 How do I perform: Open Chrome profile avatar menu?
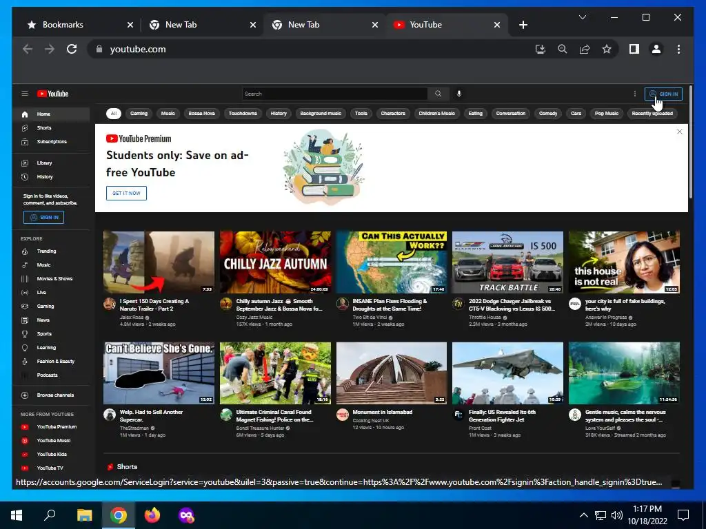[656, 49]
